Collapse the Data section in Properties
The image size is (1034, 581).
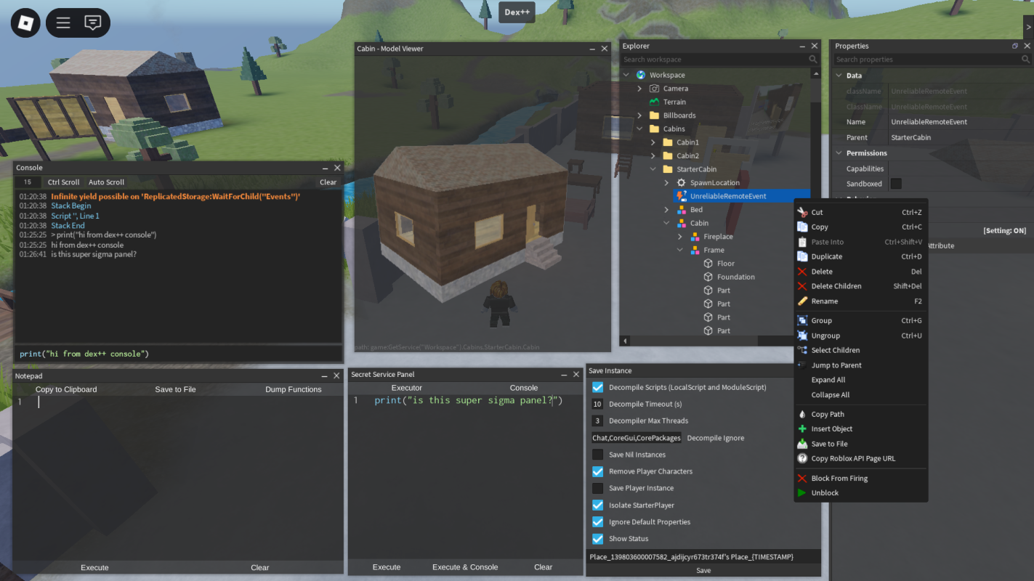tap(839, 76)
